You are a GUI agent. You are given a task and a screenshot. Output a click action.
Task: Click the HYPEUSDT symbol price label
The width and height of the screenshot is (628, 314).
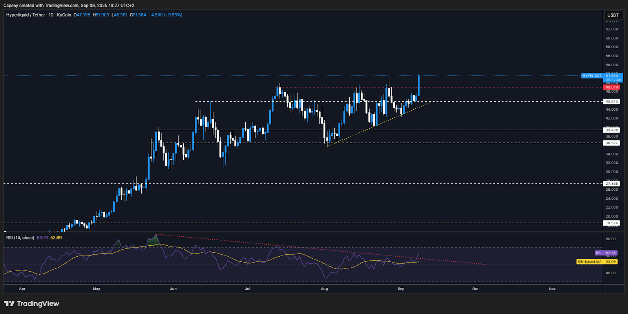591,76
